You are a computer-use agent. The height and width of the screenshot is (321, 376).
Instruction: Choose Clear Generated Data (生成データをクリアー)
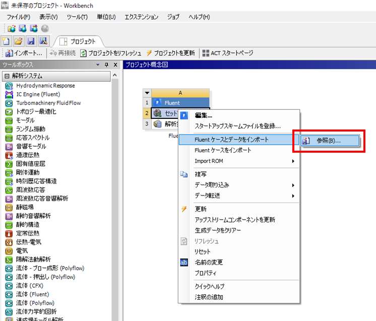[239, 230]
